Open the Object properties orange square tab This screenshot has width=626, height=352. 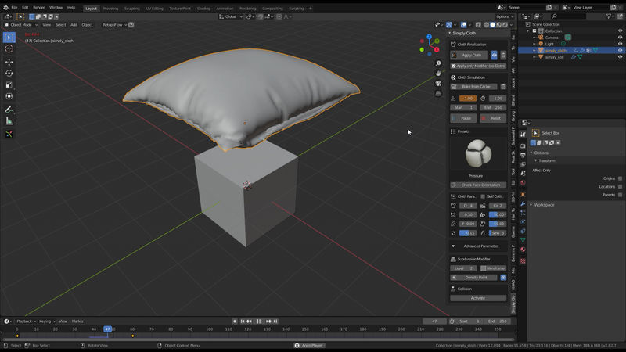tap(523, 194)
